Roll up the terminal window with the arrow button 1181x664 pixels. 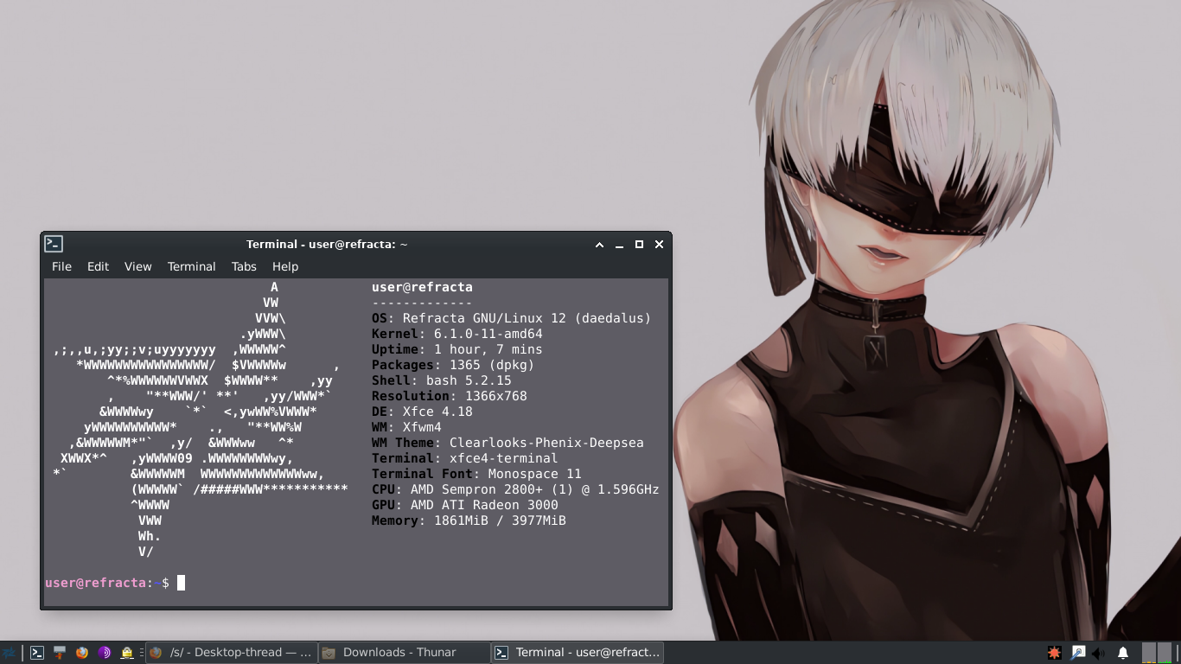pos(599,245)
